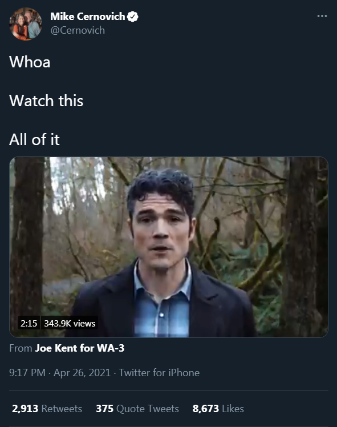Viewport: 337px width, 427px height.
Task: Play the embedded forest video
Action: [169, 247]
